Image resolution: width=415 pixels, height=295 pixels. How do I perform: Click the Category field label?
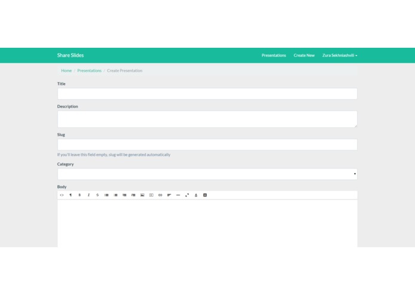[x=65, y=164]
